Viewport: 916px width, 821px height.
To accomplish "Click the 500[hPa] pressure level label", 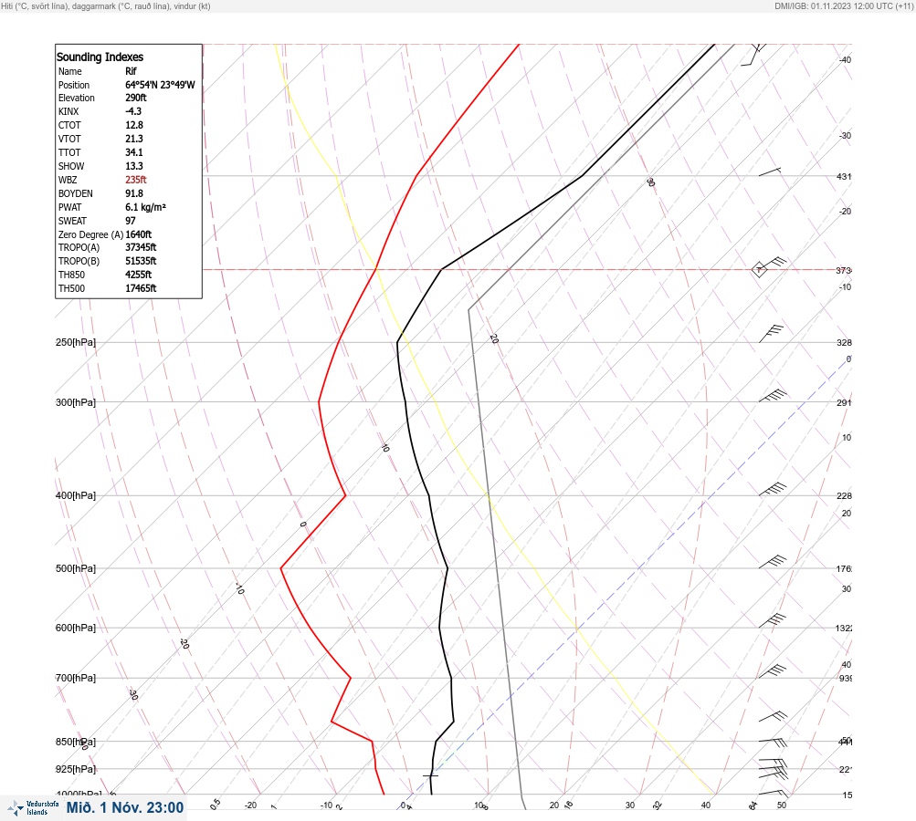I will (x=76, y=569).
